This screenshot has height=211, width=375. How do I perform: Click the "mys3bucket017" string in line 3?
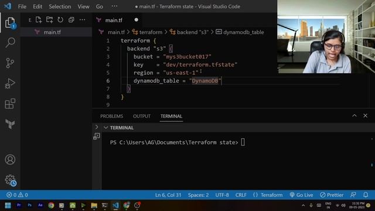coord(187,57)
